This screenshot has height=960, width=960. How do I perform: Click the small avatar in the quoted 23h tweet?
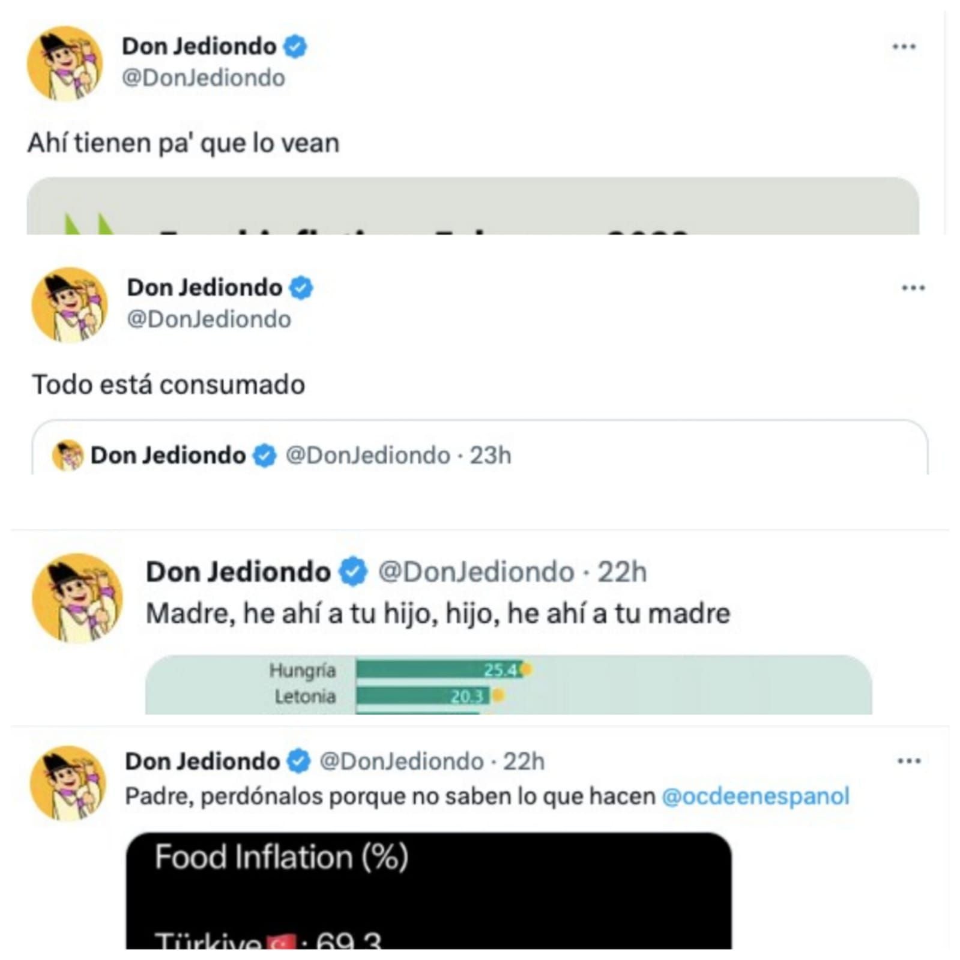point(67,455)
